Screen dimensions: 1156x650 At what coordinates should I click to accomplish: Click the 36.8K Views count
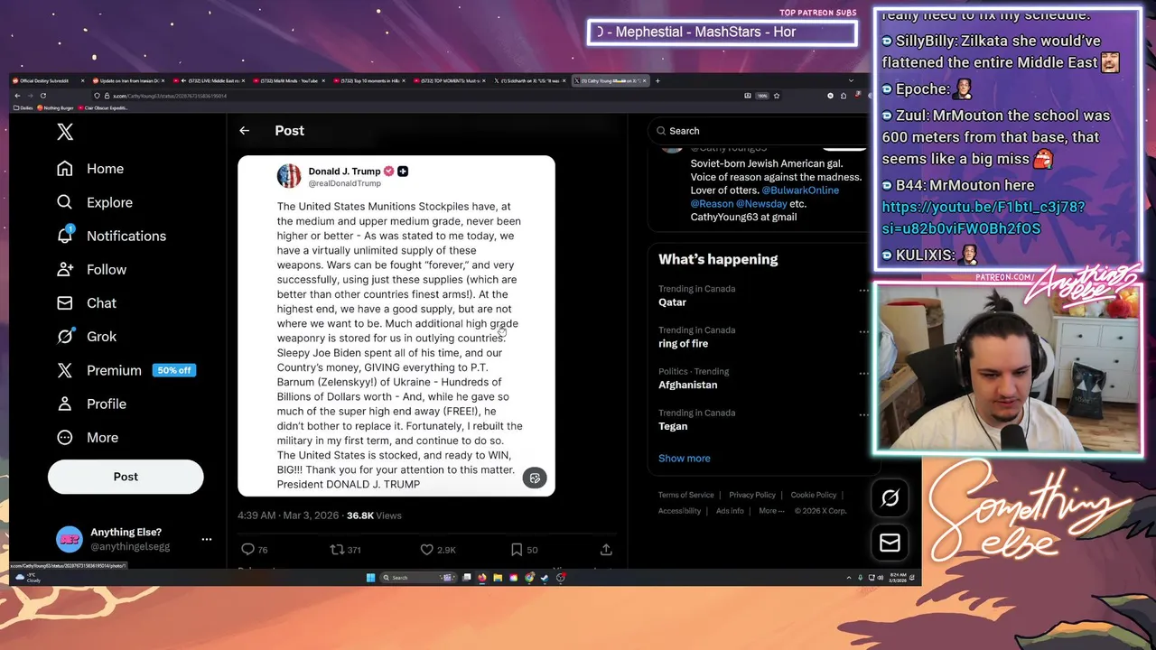(374, 515)
